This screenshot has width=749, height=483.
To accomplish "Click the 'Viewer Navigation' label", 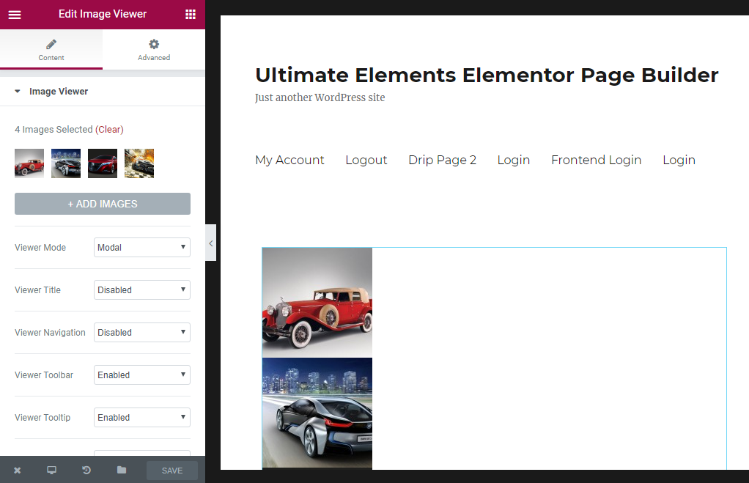I will click(x=50, y=333).
